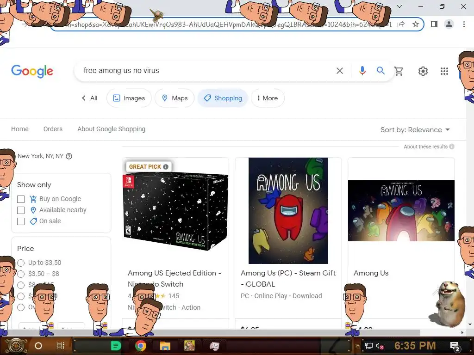Click the About these results link
This screenshot has width=474, height=355.
[x=426, y=147]
